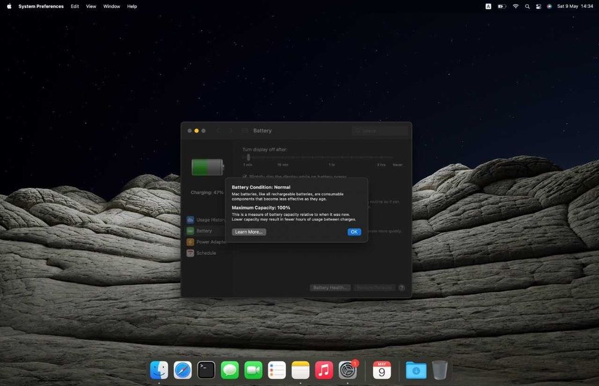Launch FaceTime from the Dock
This screenshot has width=599, height=386.
(x=253, y=370)
